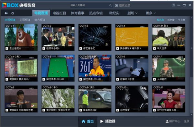Switch to the 播放器 player view
Screen dimensions: 194x127
click(108, 121)
